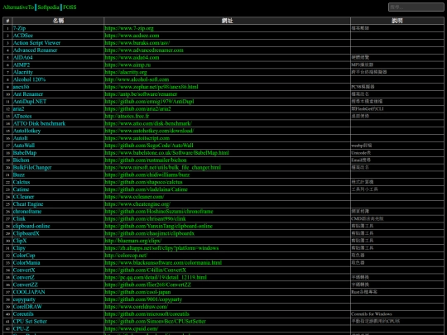Open the colorcop.net link

point(126,256)
